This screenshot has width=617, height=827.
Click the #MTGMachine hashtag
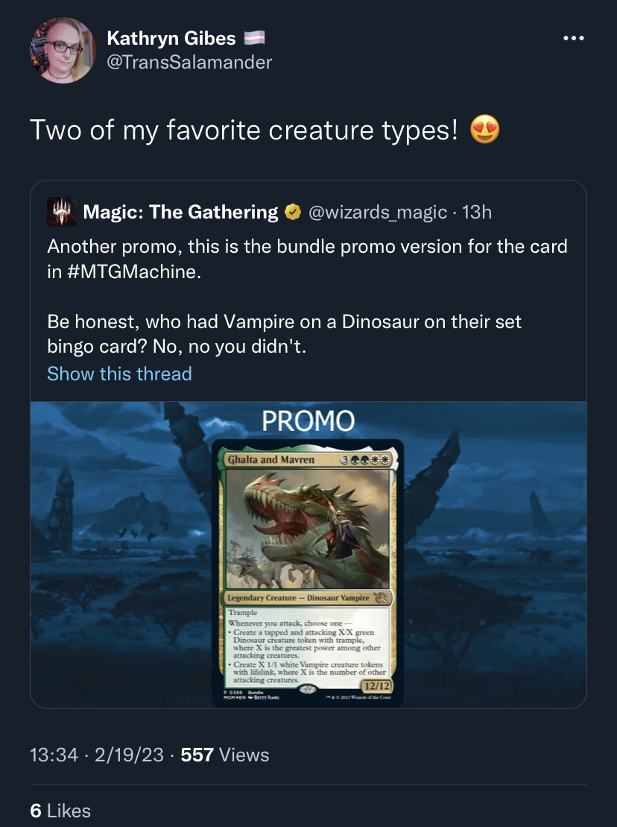click(133, 271)
